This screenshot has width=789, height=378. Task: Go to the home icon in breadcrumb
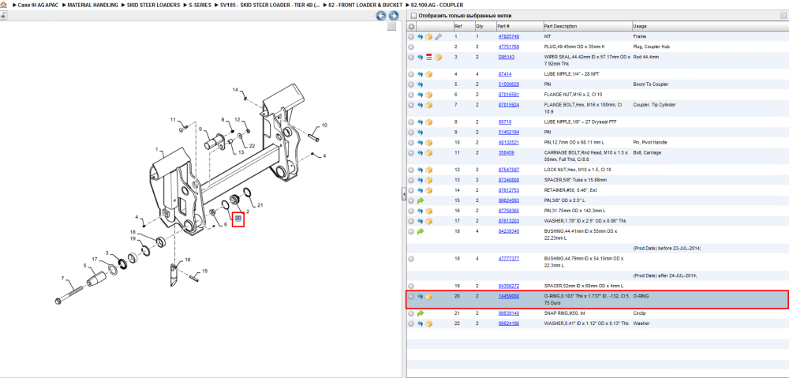tap(3, 5)
